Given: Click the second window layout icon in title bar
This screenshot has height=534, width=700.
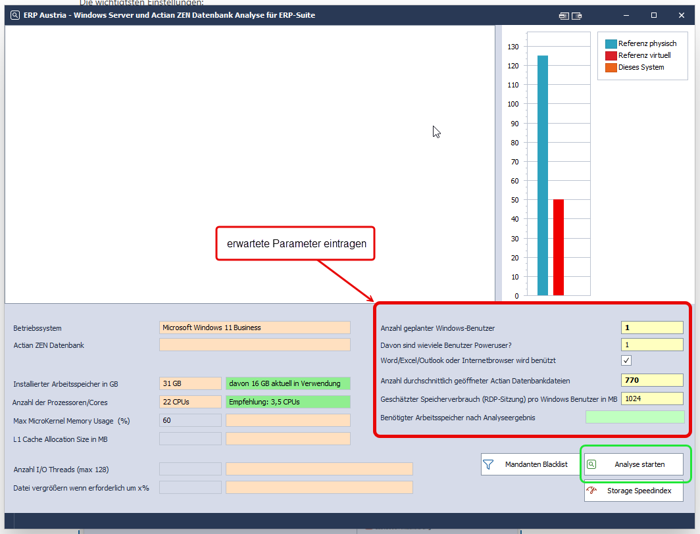Looking at the screenshot, I should [577, 15].
